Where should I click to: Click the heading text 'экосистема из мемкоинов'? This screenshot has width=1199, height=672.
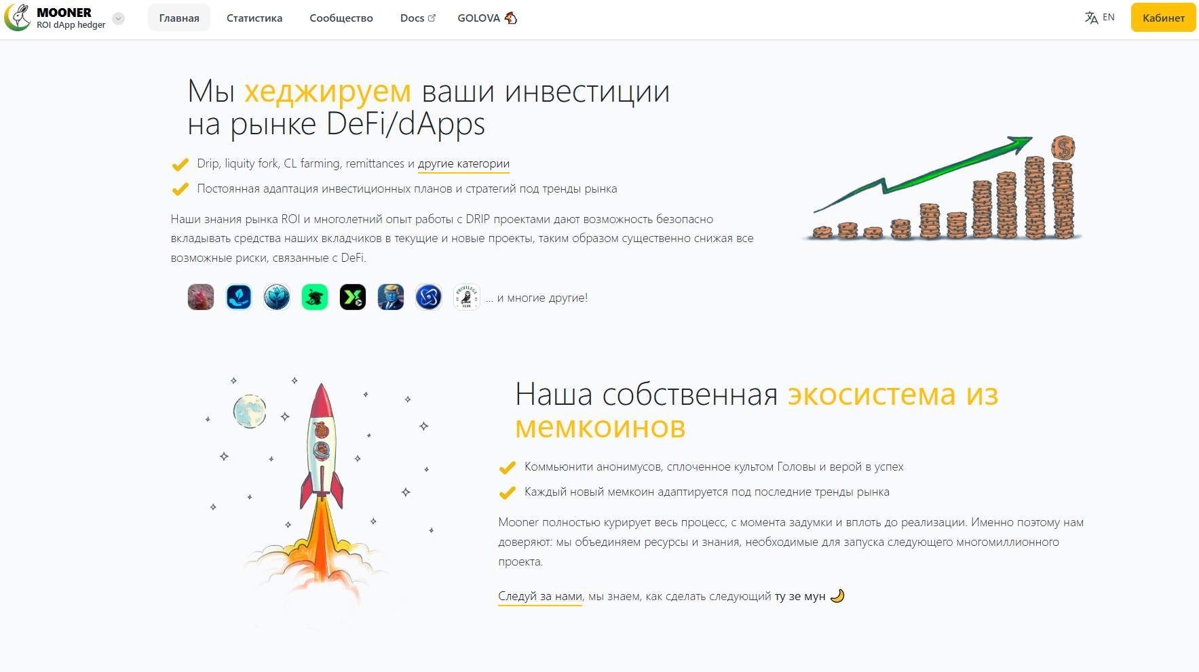click(757, 410)
